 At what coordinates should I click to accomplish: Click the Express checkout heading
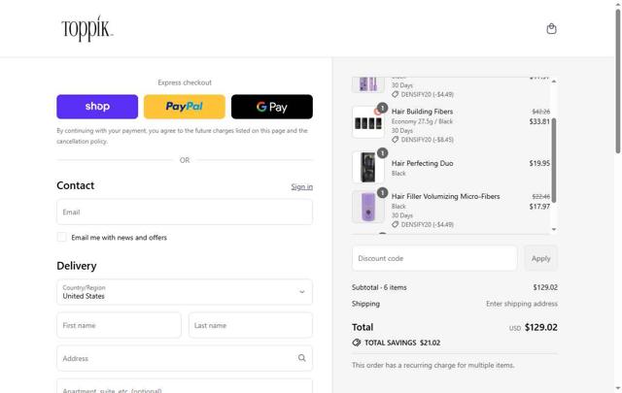[x=185, y=82]
